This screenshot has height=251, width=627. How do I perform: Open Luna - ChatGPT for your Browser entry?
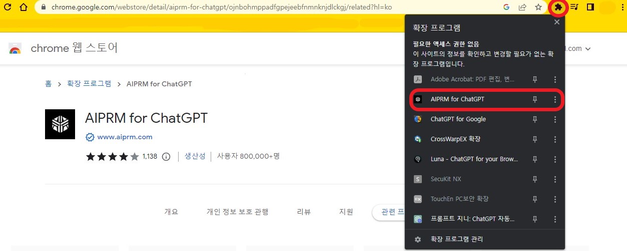[474, 159]
